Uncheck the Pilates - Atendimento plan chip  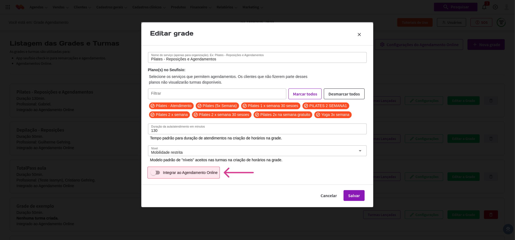click(171, 106)
